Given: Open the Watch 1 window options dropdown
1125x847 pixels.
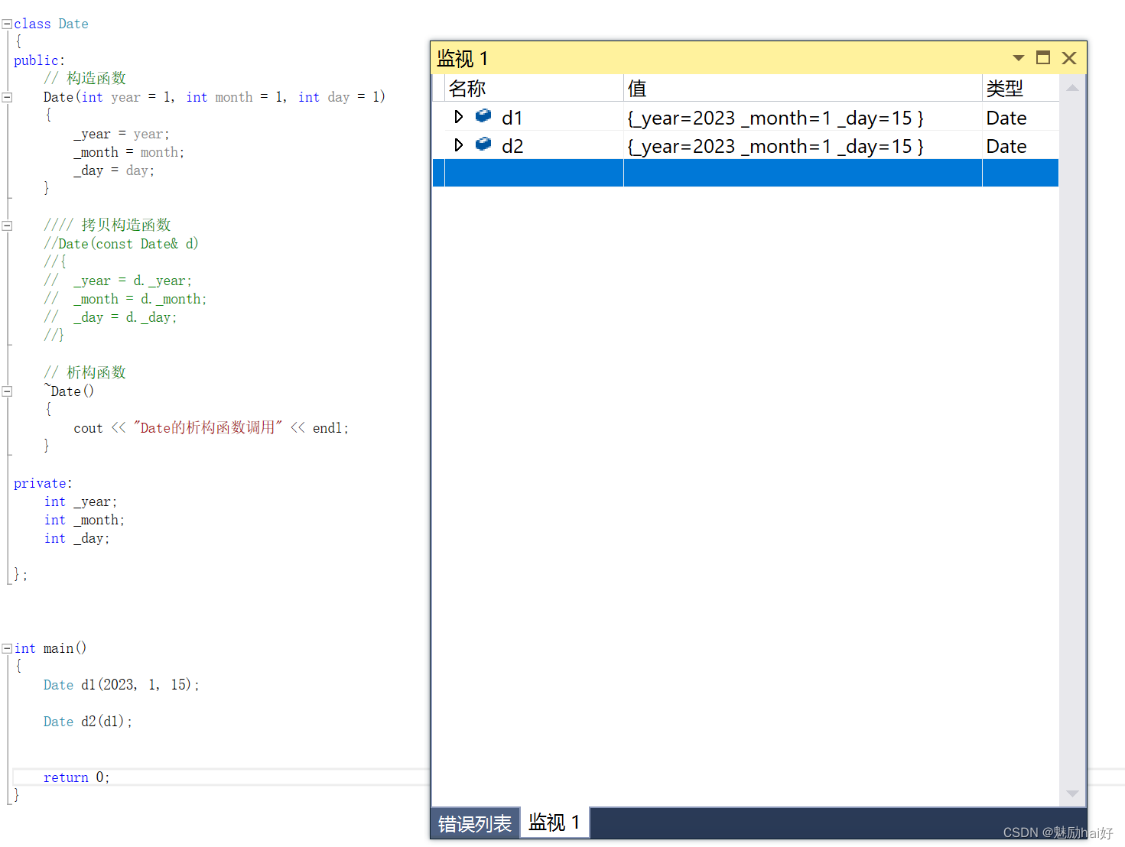Looking at the screenshot, I should pos(1018,58).
